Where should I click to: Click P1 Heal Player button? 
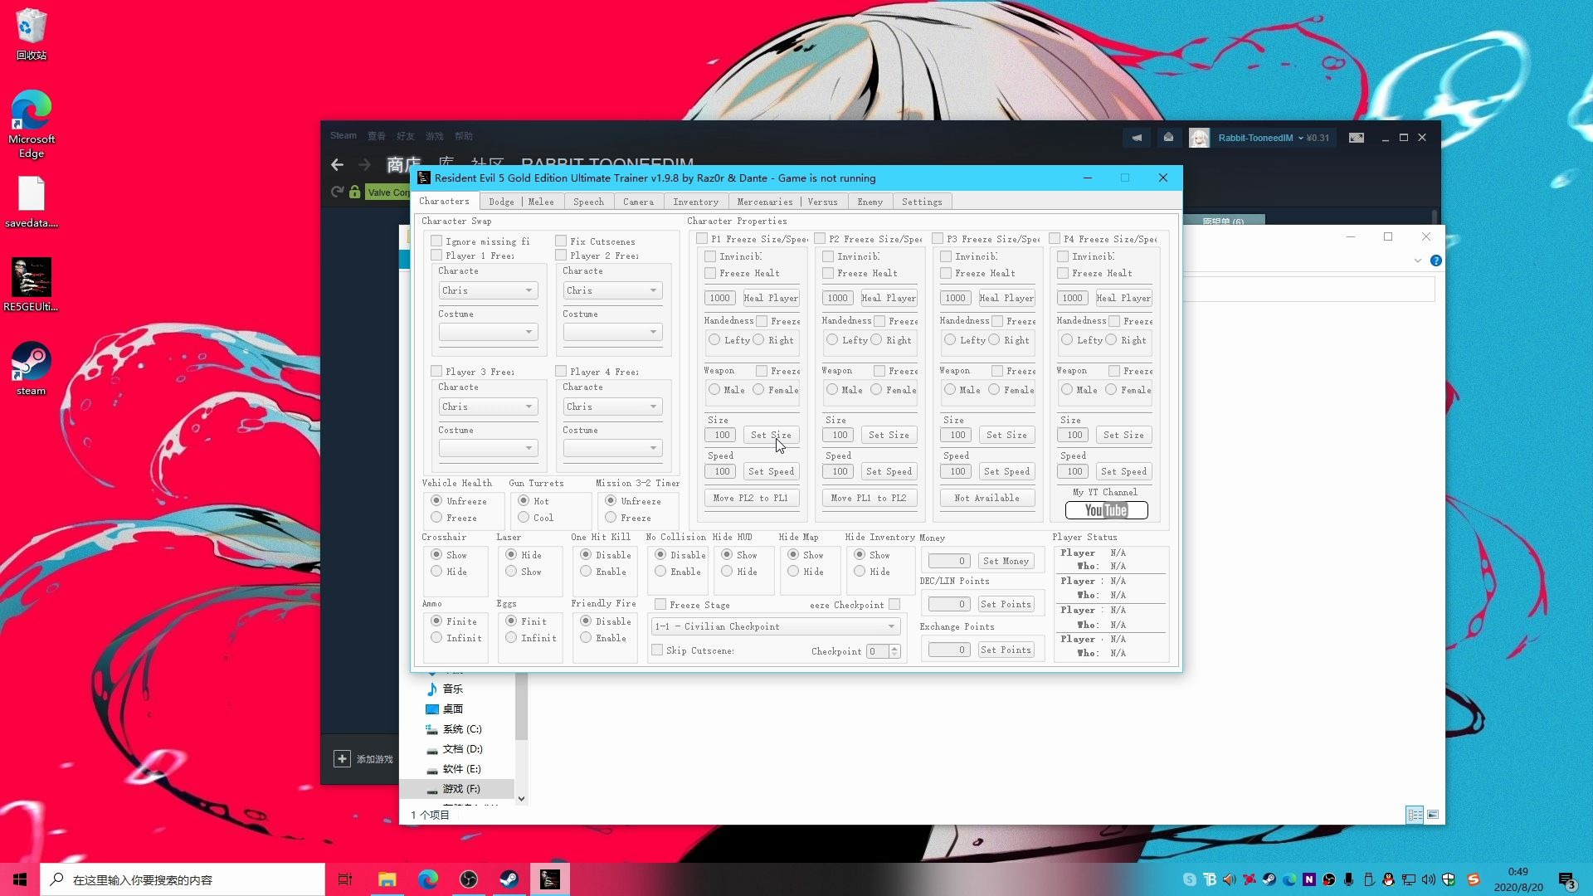[x=771, y=298]
